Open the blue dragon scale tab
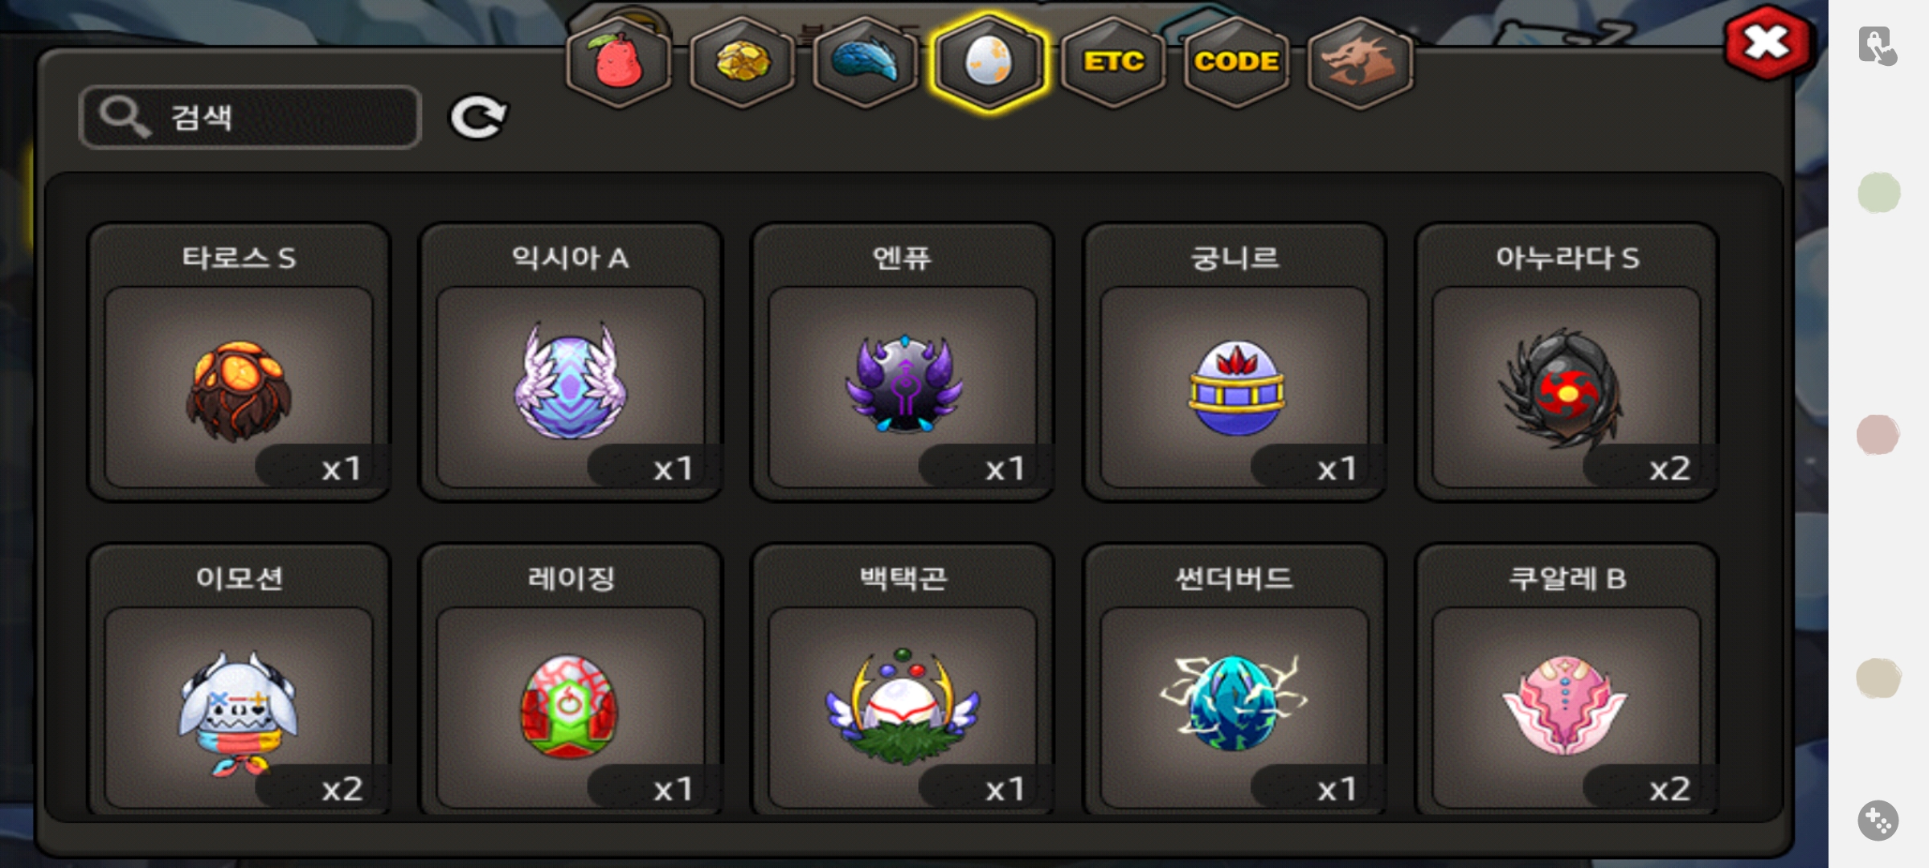 pyautogui.click(x=866, y=62)
